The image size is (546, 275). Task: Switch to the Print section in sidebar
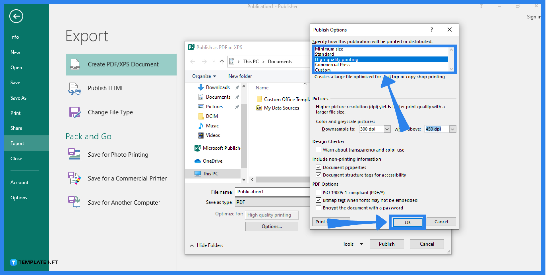pyautogui.click(x=15, y=113)
